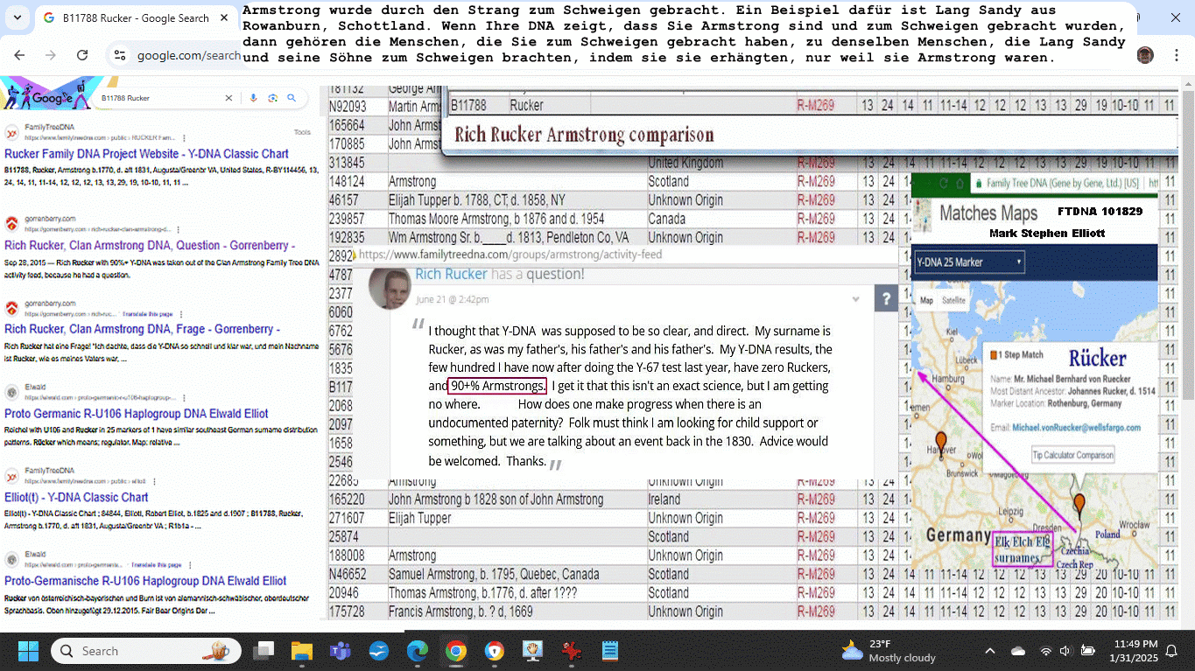
Task: Open the site information icon in address bar
Action: [x=120, y=55]
